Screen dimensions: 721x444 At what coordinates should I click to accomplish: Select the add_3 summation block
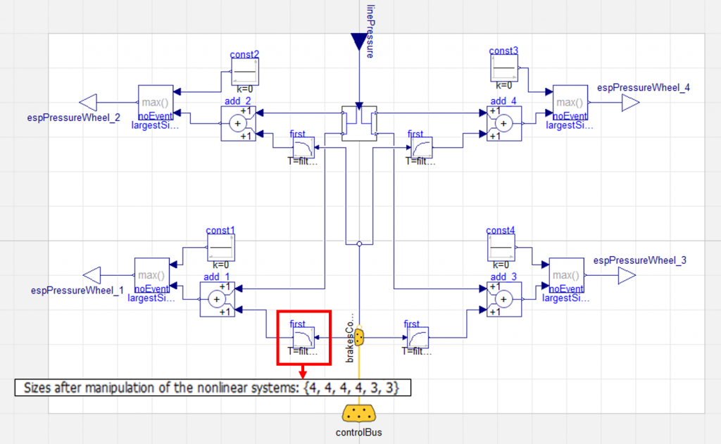(504, 299)
